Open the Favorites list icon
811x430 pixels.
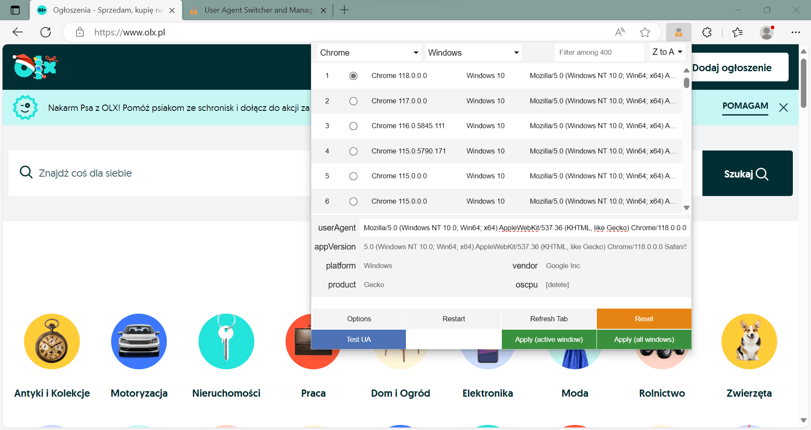point(738,32)
